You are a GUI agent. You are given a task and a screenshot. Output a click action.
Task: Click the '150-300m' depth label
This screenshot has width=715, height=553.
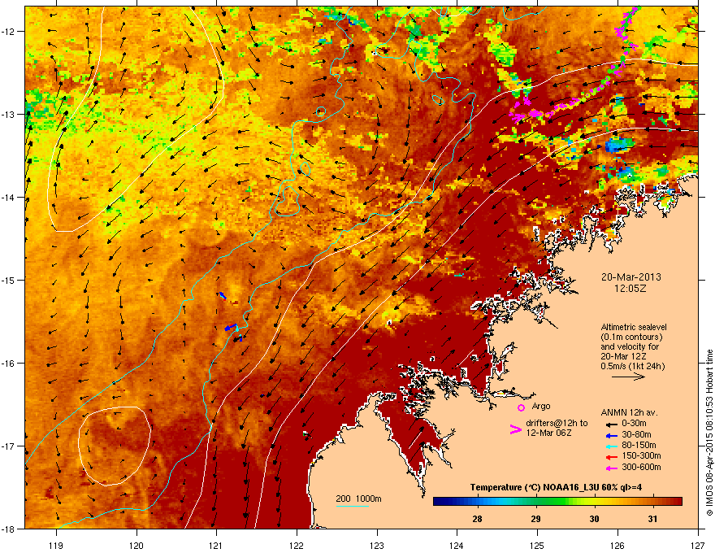pos(641,455)
